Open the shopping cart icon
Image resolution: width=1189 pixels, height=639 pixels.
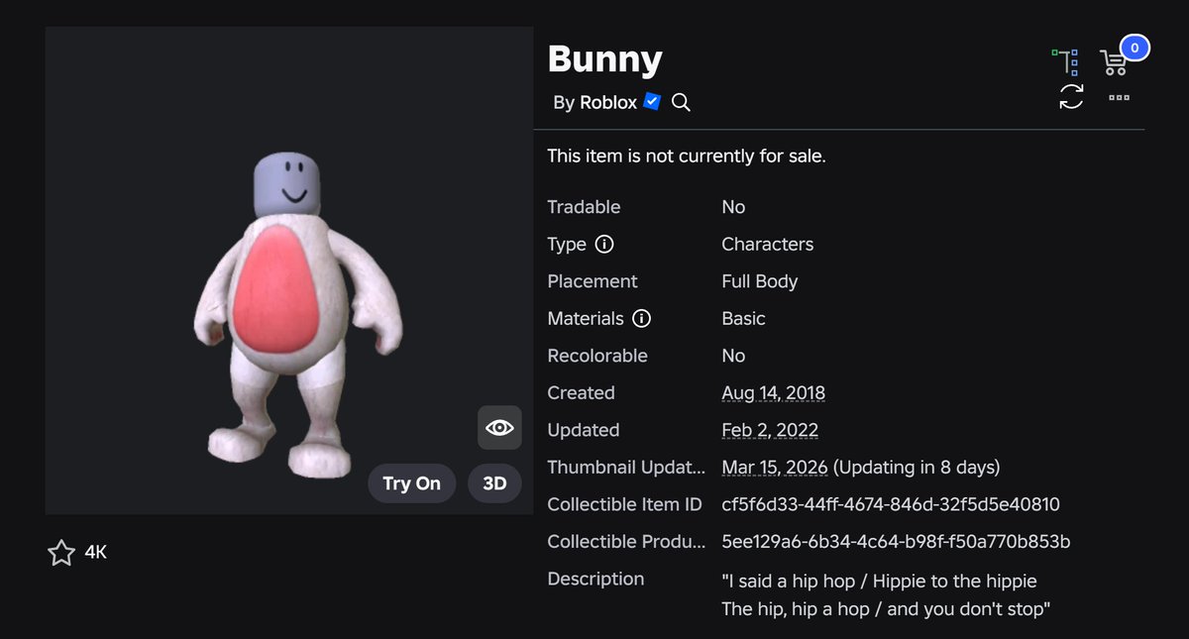click(x=1114, y=63)
